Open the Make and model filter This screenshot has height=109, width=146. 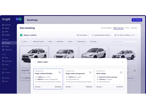click(39, 41)
